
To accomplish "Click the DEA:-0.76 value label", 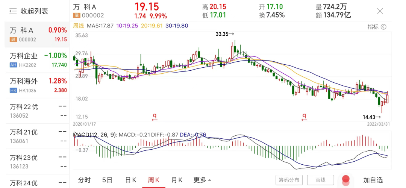I will point(193,135).
